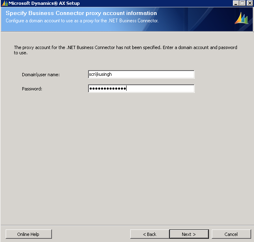Click the 'Microsoft Dynamics AX Setup' title text
The height and width of the screenshot is (242, 254).
point(44,3)
